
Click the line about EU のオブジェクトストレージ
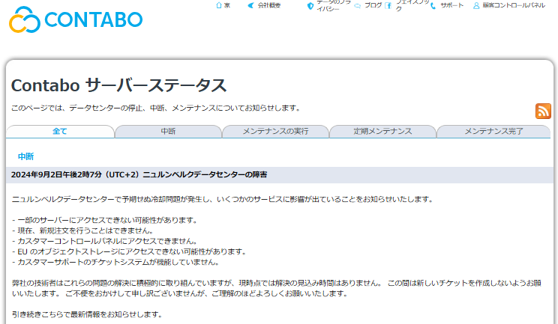(x=129, y=251)
